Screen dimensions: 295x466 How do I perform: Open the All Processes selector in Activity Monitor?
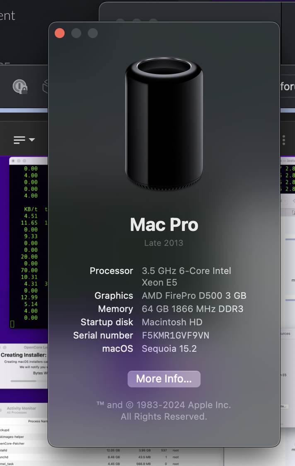click(17, 412)
